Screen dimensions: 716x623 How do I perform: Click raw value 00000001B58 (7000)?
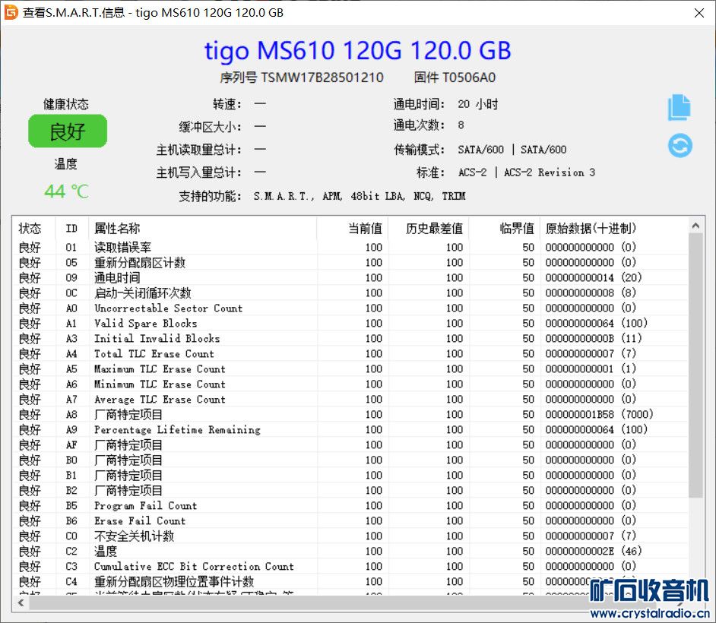pos(599,414)
